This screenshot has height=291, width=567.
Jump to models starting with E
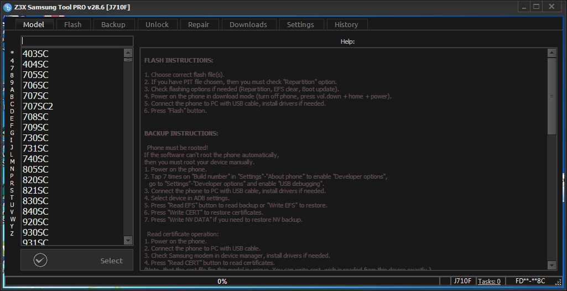point(12,118)
